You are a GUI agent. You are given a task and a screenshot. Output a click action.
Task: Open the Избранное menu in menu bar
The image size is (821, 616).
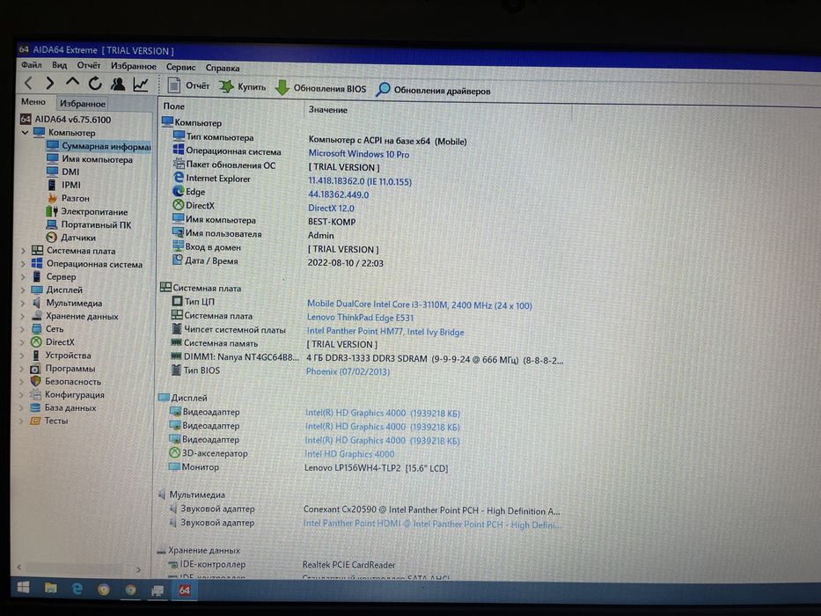pos(133,66)
